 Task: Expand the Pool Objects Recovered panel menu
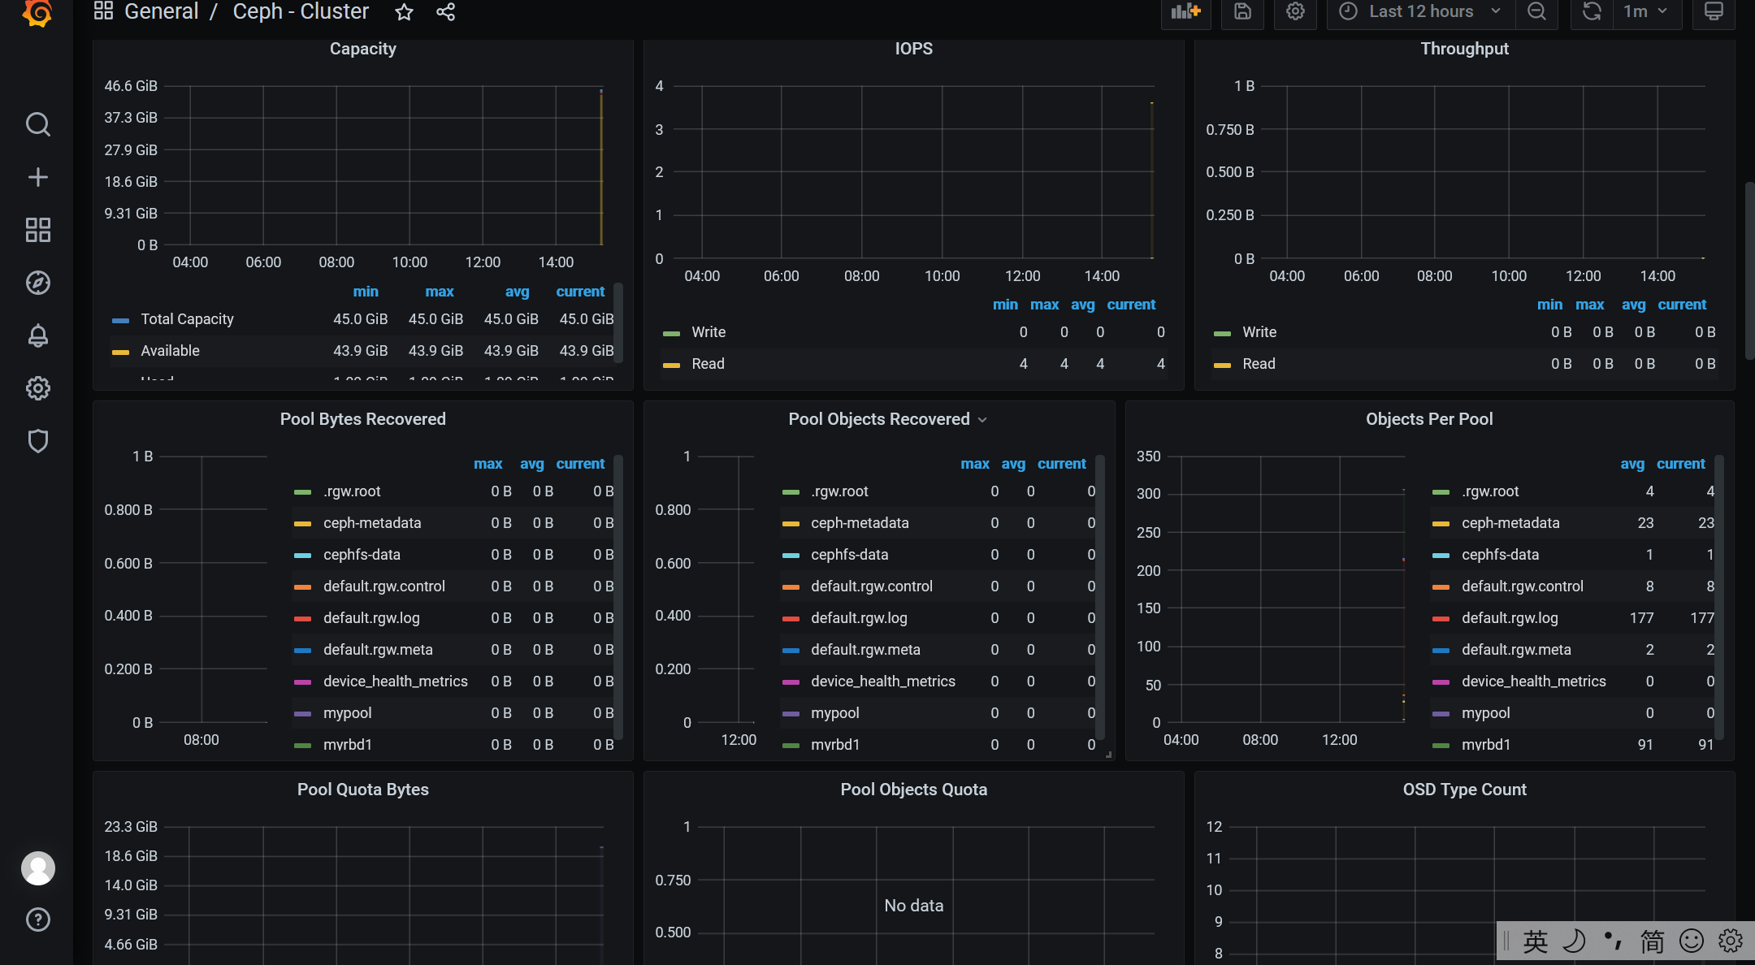coord(982,420)
